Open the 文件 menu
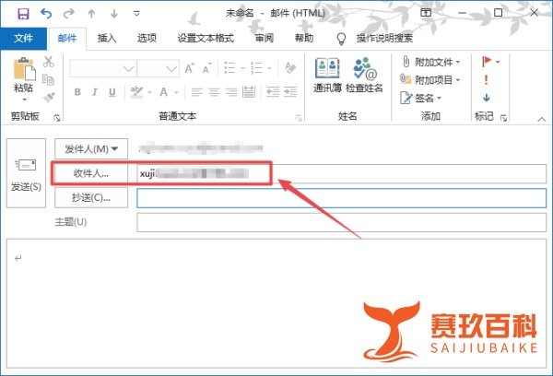The height and width of the screenshot is (376, 553). 23,38
